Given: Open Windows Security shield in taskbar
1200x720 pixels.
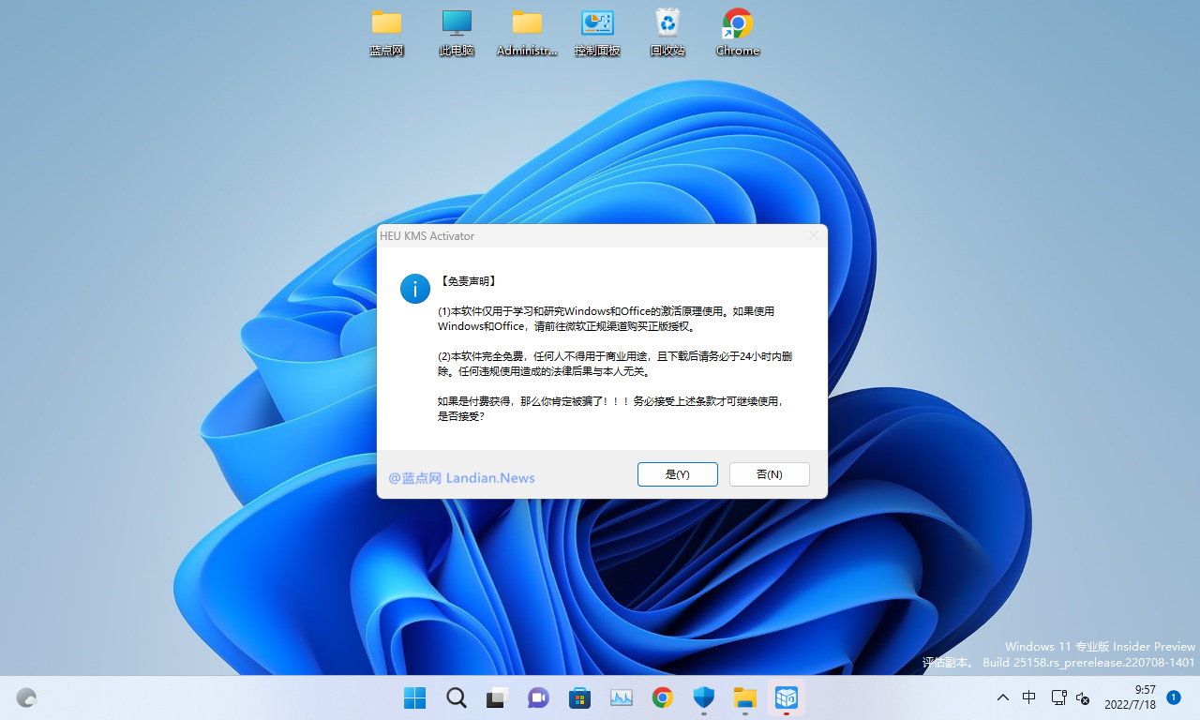Looking at the screenshot, I should (x=703, y=697).
